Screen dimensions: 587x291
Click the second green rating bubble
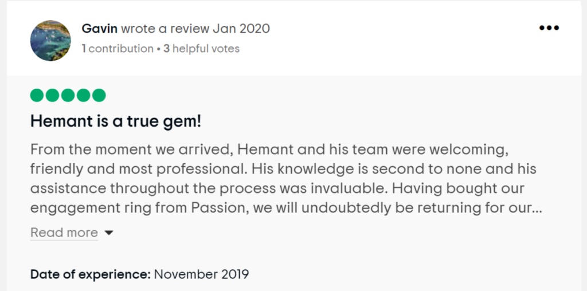(x=53, y=95)
